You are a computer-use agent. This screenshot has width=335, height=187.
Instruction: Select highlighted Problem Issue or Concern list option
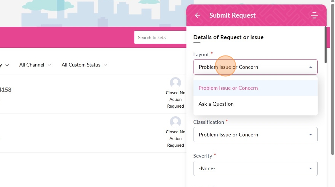pos(228,88)
